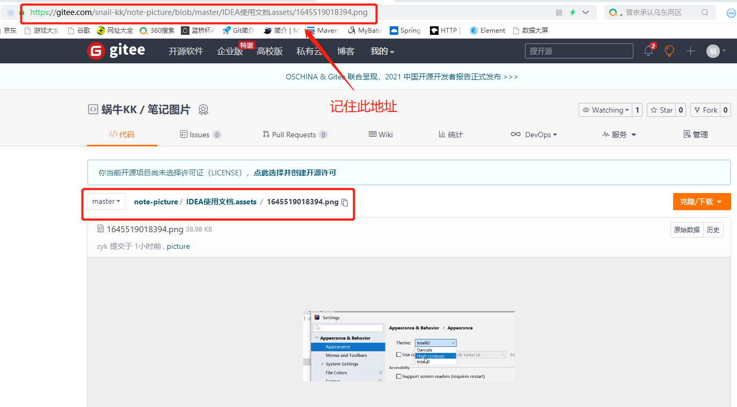The width and height of the screenshot is (737, 407).
Task: Click the Fork button
Action: pyautogui.click(x=705, y=110)
